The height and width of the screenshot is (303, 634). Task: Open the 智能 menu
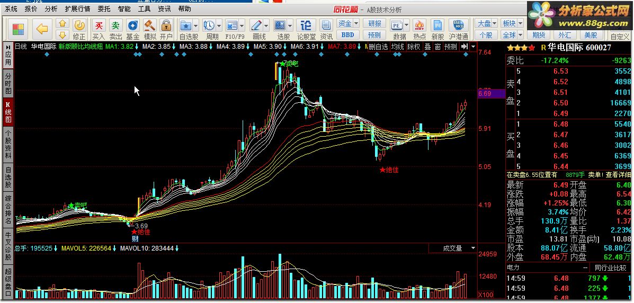coord(124,8)
